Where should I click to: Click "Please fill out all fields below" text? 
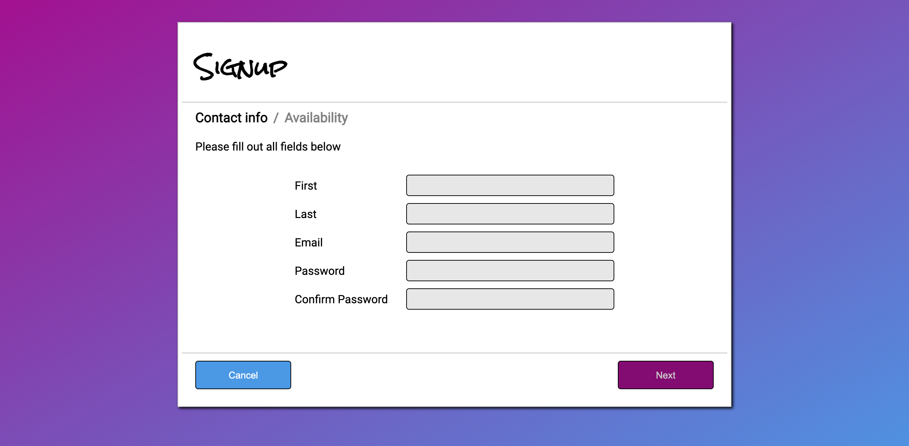click(268, 147)
